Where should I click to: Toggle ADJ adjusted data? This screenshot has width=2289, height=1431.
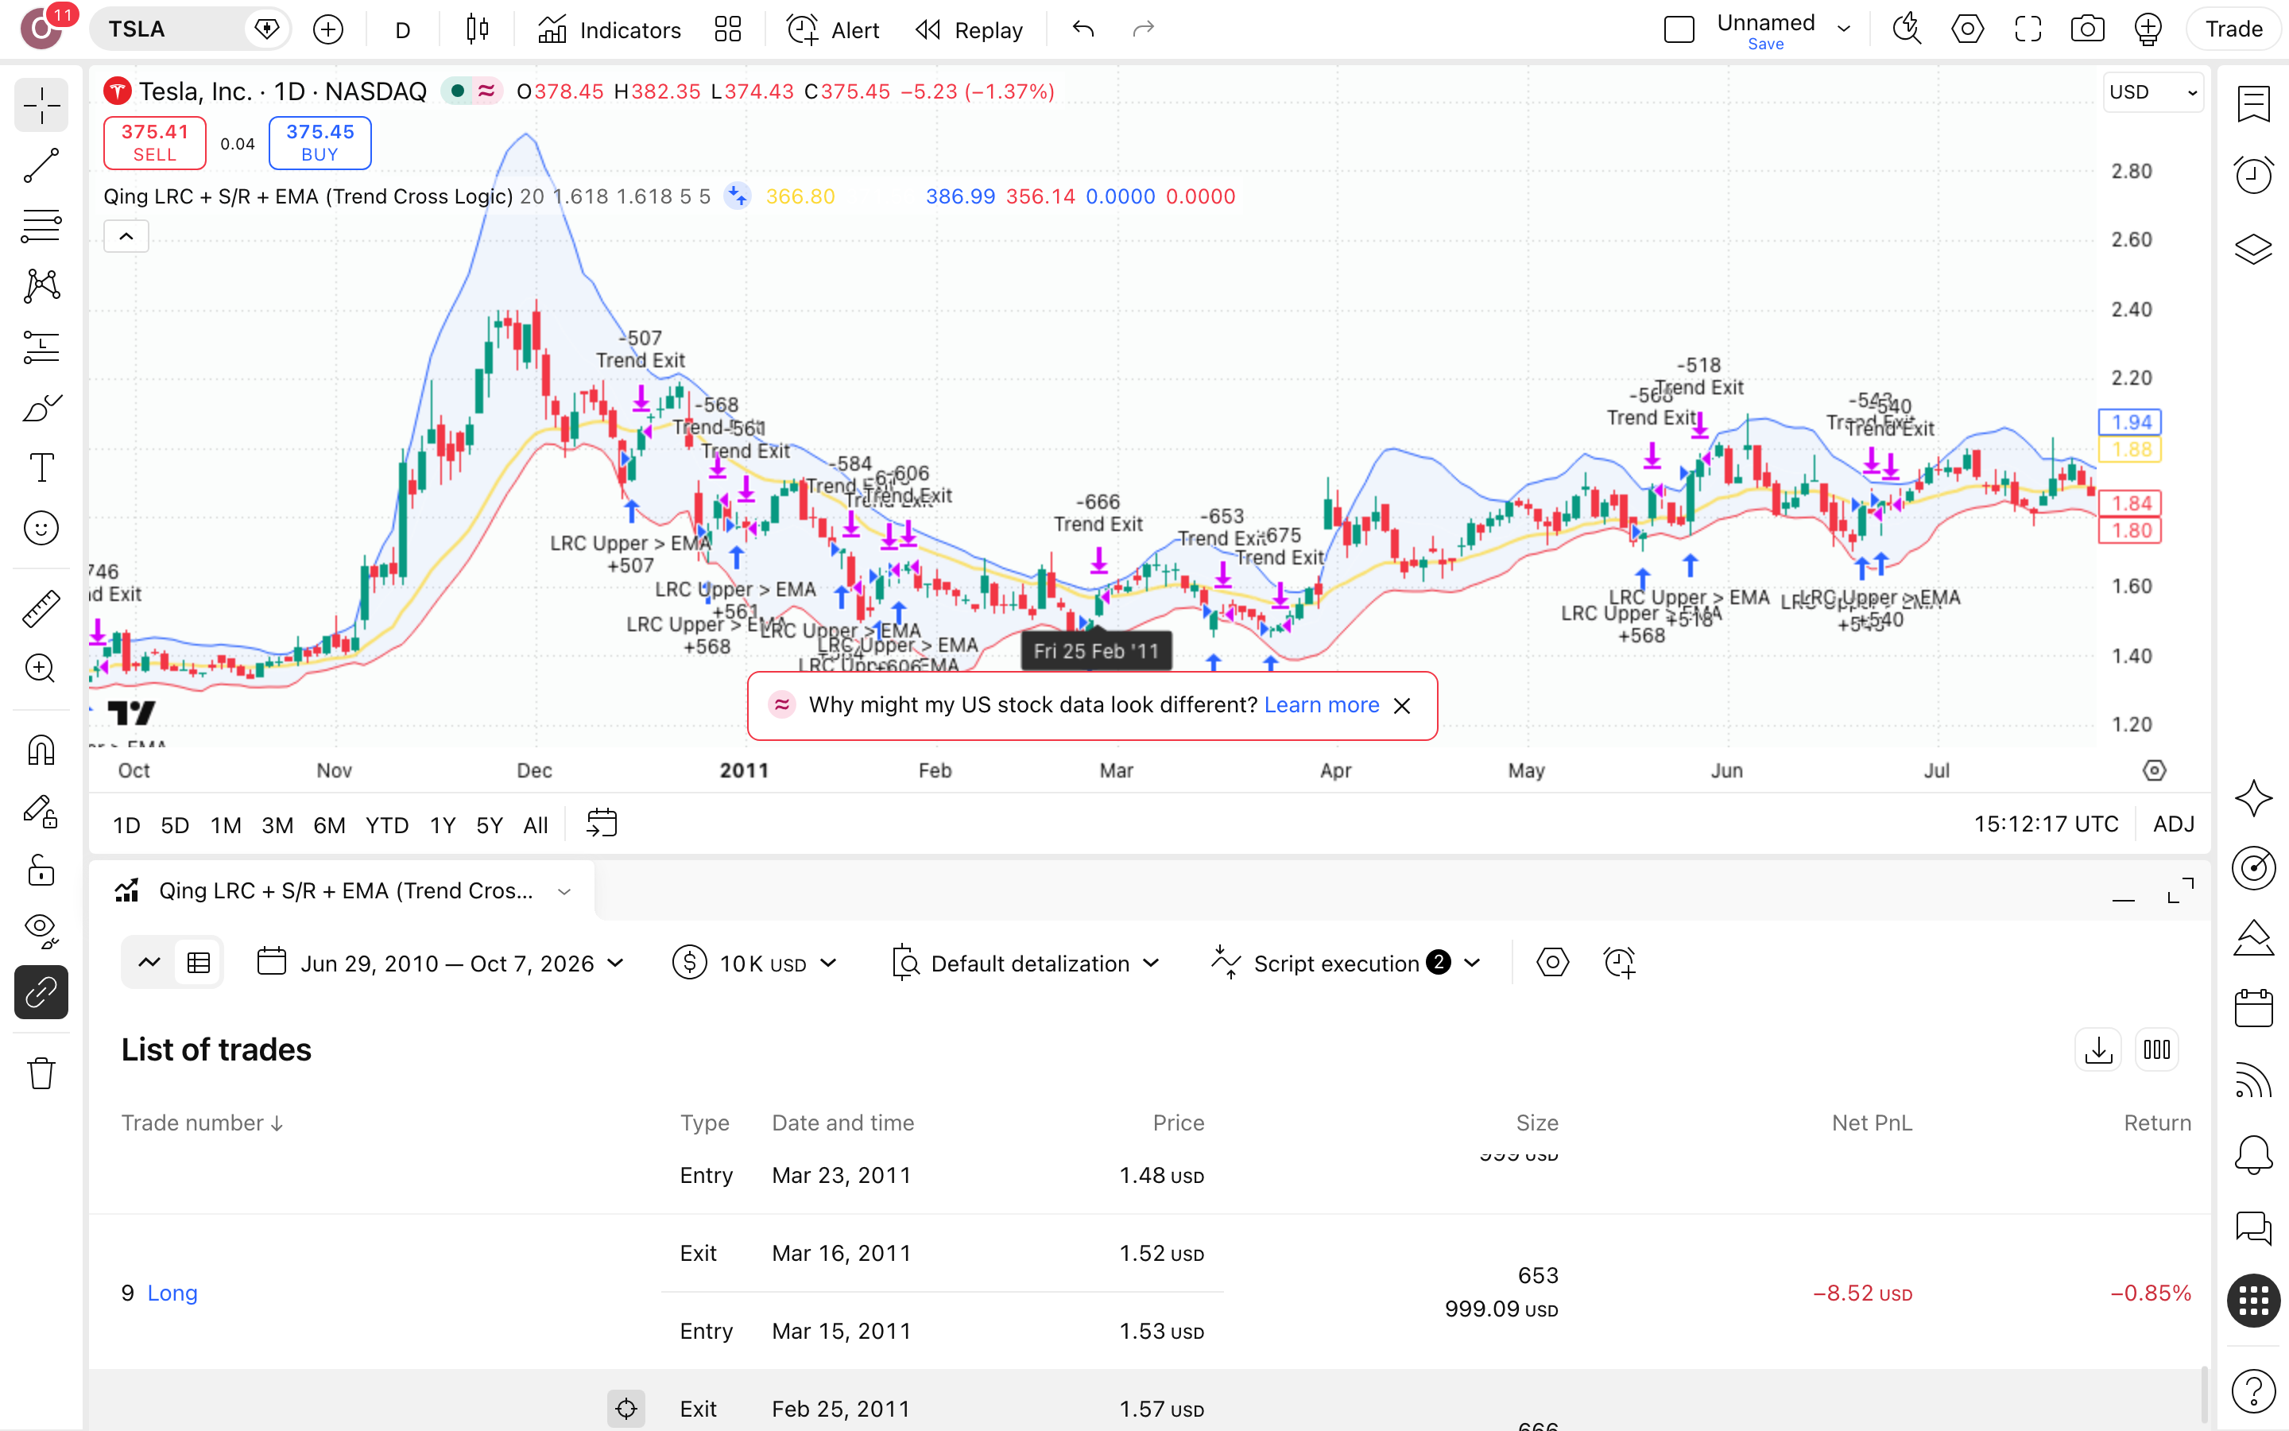(x=2174, y=824)
